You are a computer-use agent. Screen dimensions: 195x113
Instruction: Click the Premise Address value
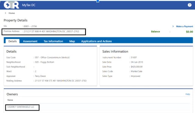pyautogui.click(x=51, y=31)
